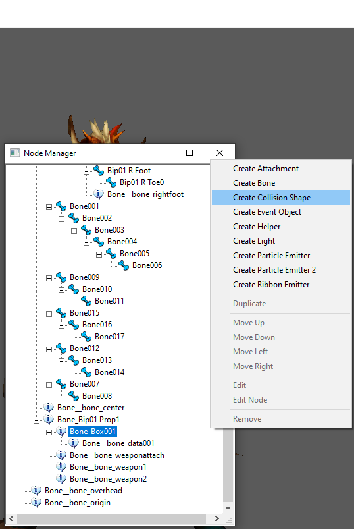Click the bone icon beside Bone017
The height and width of the screenshot is (529, 354).
(86, 337)
